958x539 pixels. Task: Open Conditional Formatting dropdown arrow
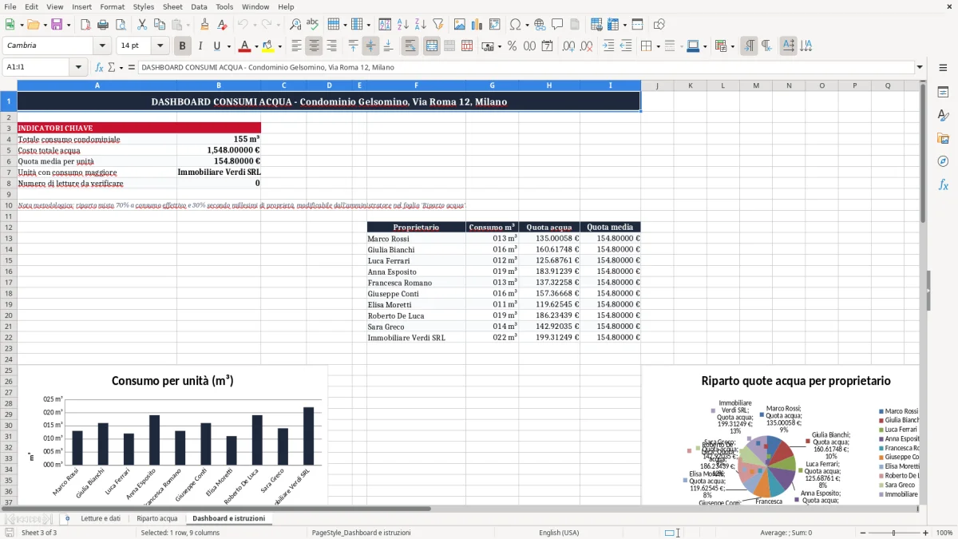733,46
